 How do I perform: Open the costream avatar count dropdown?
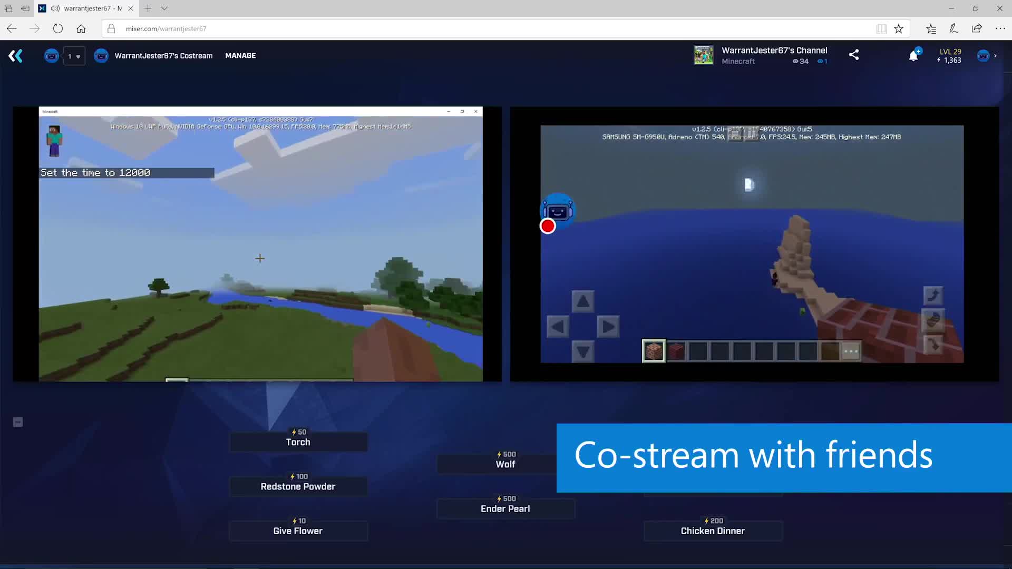click(74, 56)
